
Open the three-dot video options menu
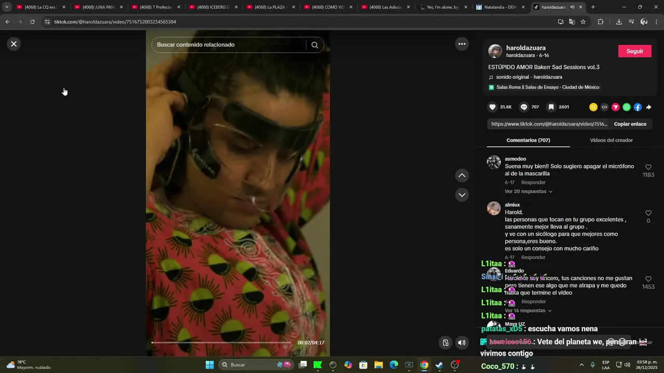coord(462,44)
